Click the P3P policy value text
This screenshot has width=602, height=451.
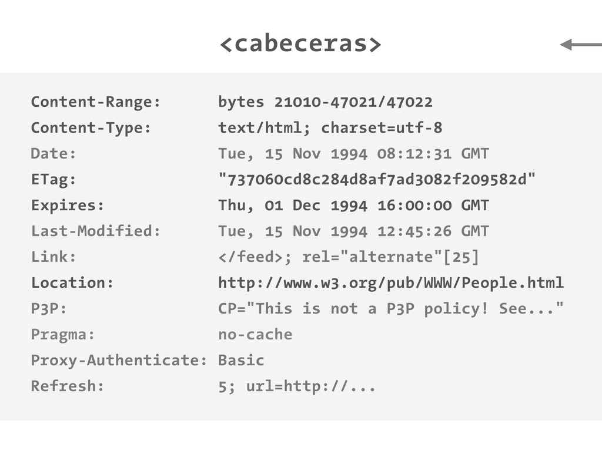point(391,309)
